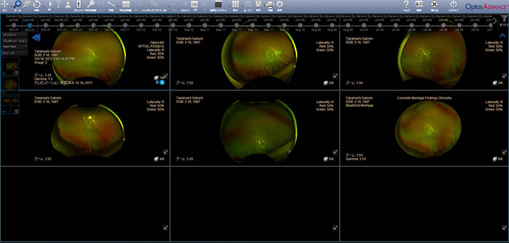Open the プレゼンテーション panel tab
This screenshot has width=509, height=243.
pos(15,41)
